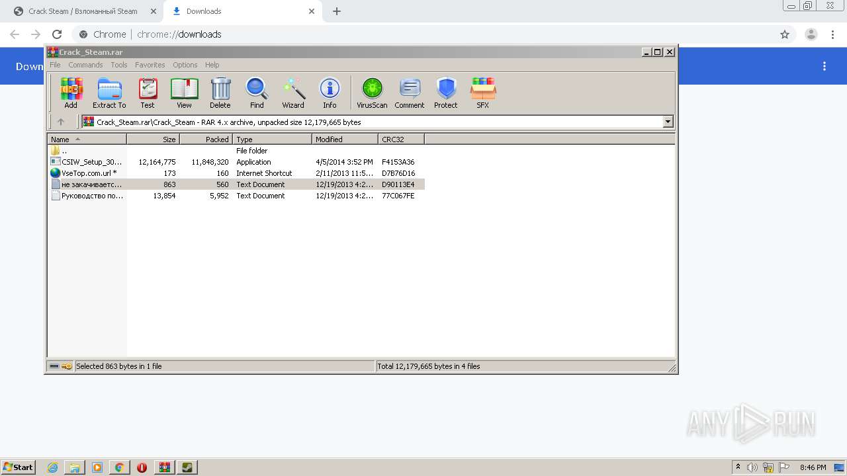Open the View toolbar icon
847x476 pixels.
tap(184, 93)
